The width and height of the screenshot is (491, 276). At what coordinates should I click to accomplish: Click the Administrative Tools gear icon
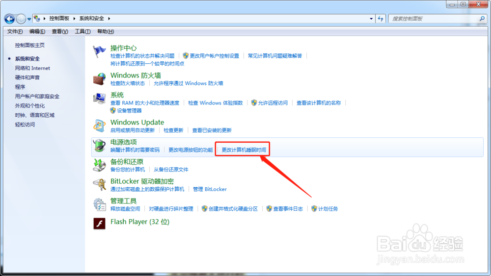[99, 204]
